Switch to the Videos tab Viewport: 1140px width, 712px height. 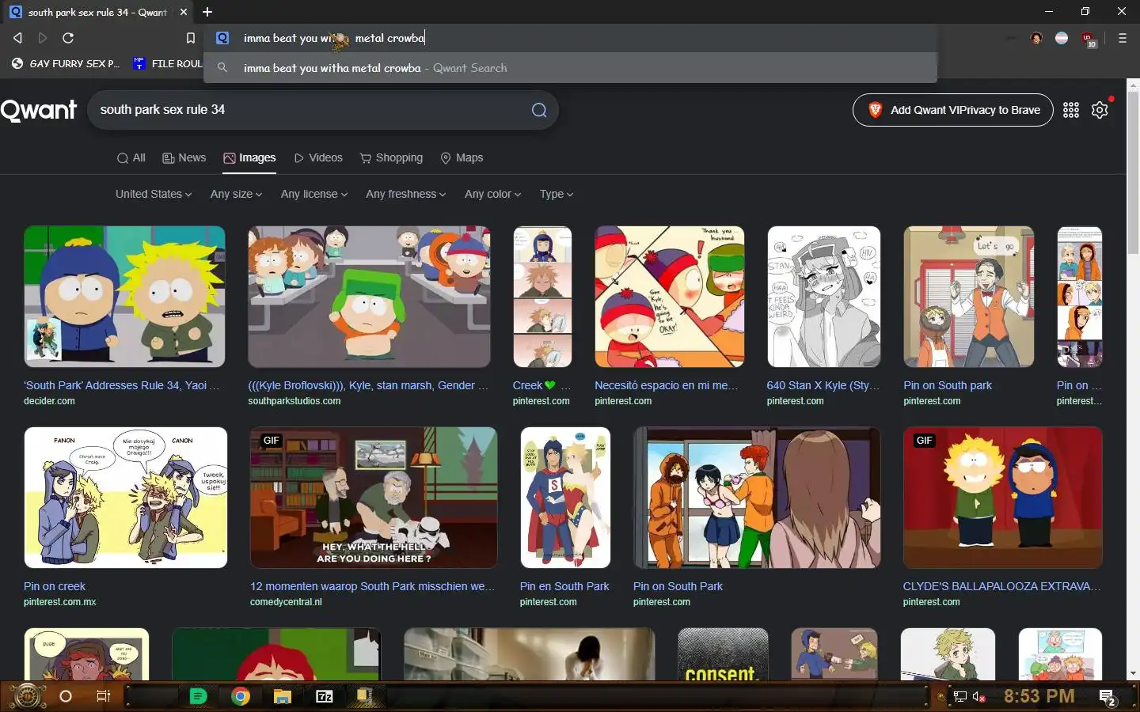click(318, 157)
